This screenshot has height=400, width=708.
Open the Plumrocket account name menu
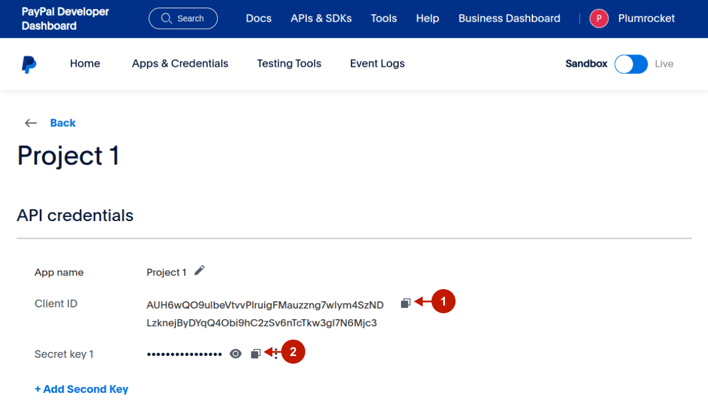[646, 19]
